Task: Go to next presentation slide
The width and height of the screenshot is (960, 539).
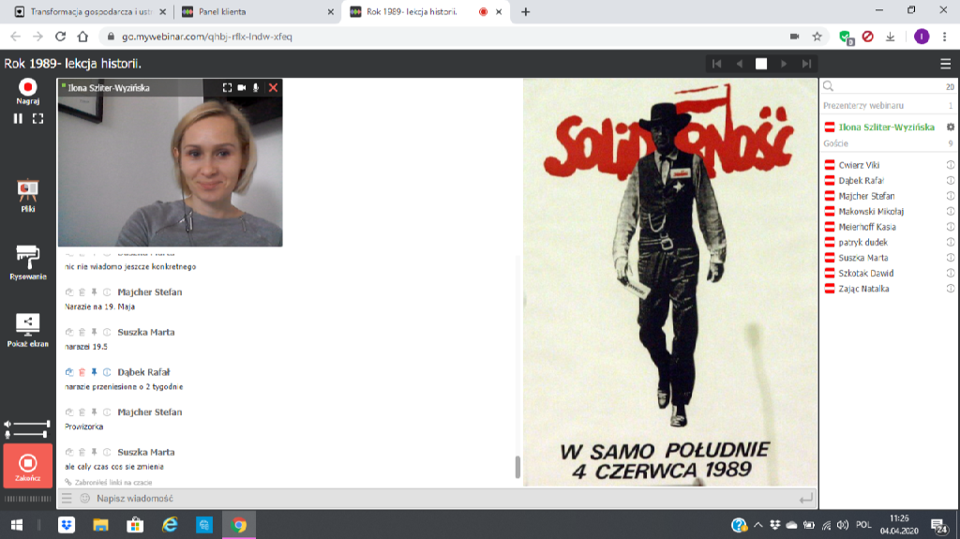Action: tap(784, 64)
